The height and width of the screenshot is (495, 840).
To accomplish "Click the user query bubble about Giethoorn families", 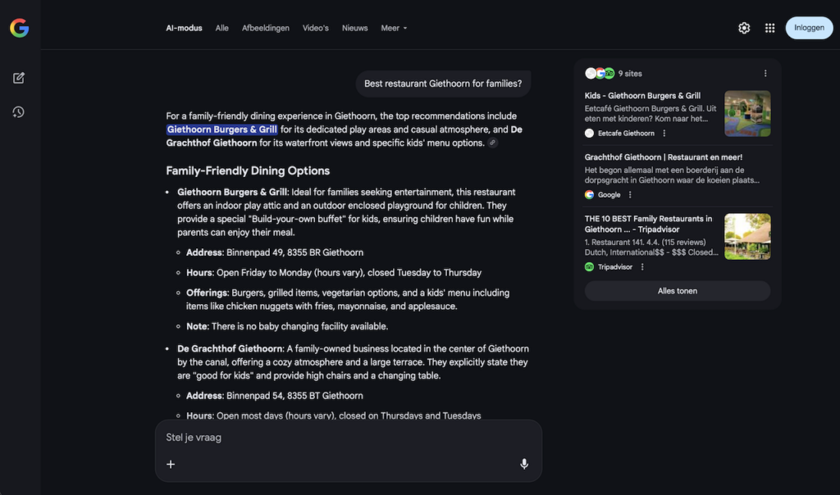I will tap(443, 84).
